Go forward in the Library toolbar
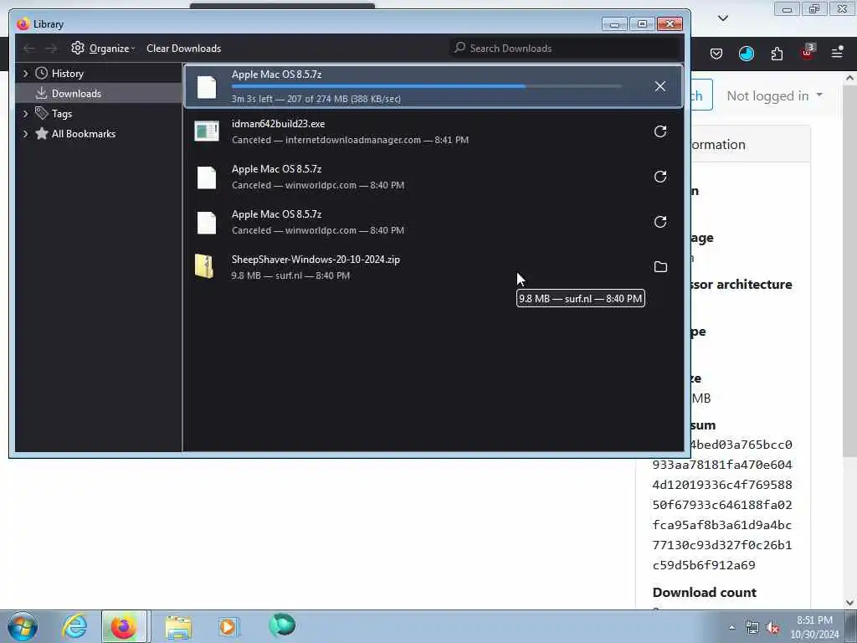 (x=51, y=49)
